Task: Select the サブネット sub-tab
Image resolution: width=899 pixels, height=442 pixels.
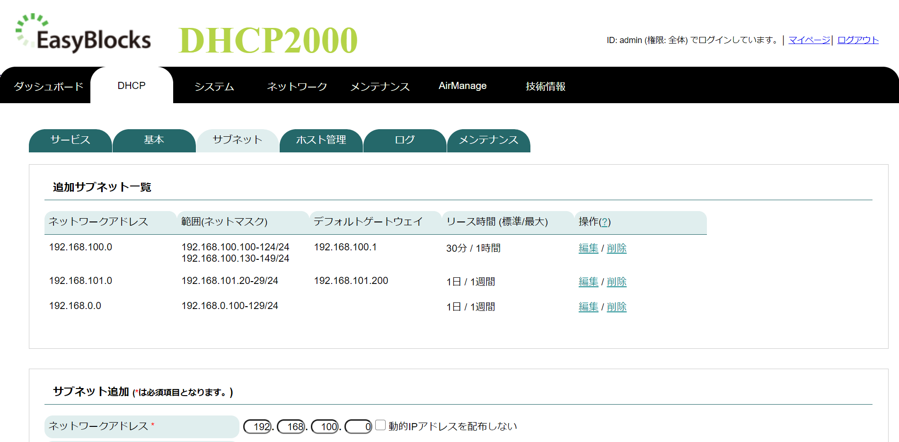Action: coord(238,140)
